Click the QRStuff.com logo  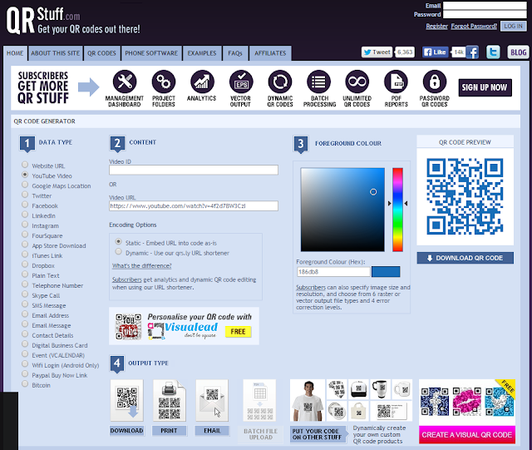(x=73, y=20)
